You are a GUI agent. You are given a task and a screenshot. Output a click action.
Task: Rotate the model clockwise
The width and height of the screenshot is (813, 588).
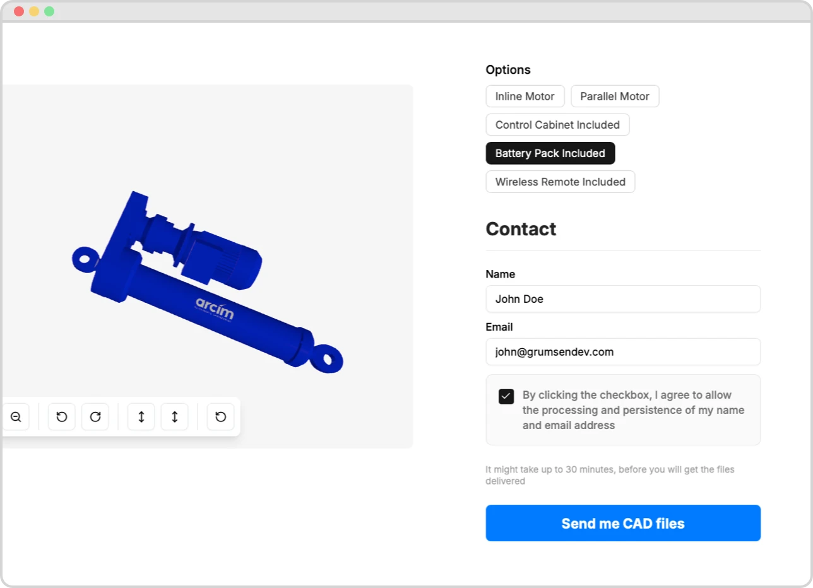pos(95,417)
